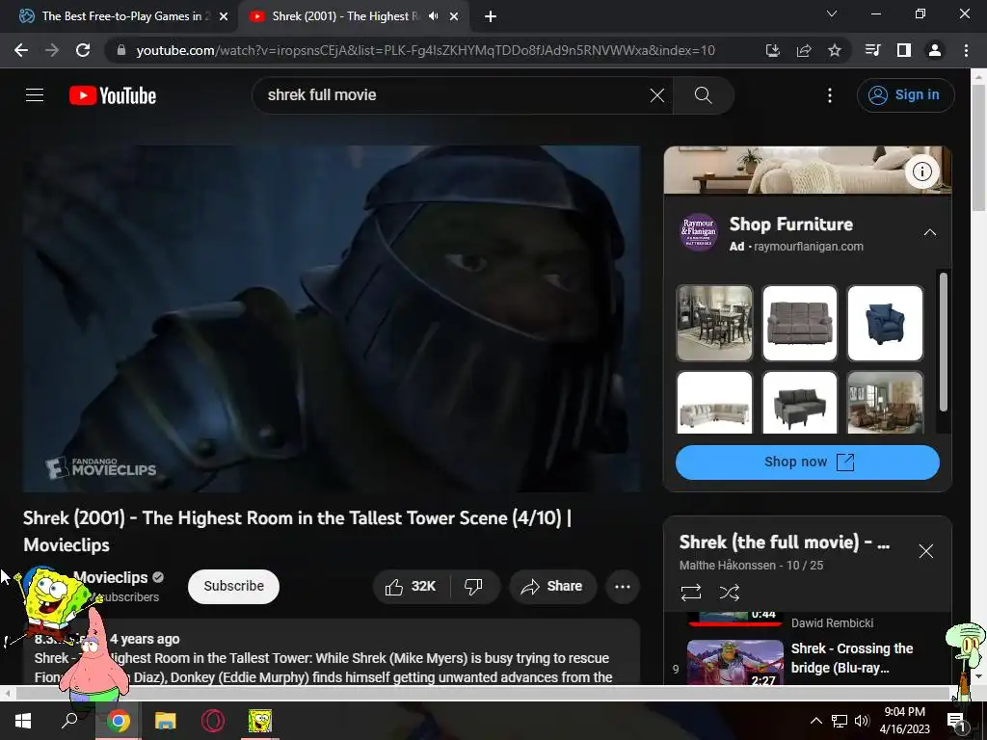
Task: Open Opera browser from taskbar
Action: click(213, 721)
